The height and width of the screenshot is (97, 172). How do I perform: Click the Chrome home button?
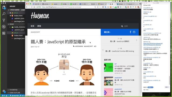(34, 7)
